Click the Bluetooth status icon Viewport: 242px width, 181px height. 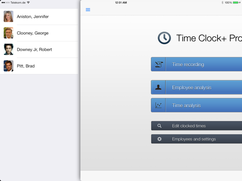[x=222, y=3]
